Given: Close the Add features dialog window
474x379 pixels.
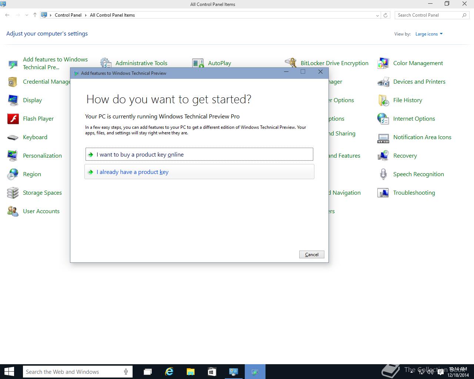Looking at the screenshot, I should click(320, 72).
